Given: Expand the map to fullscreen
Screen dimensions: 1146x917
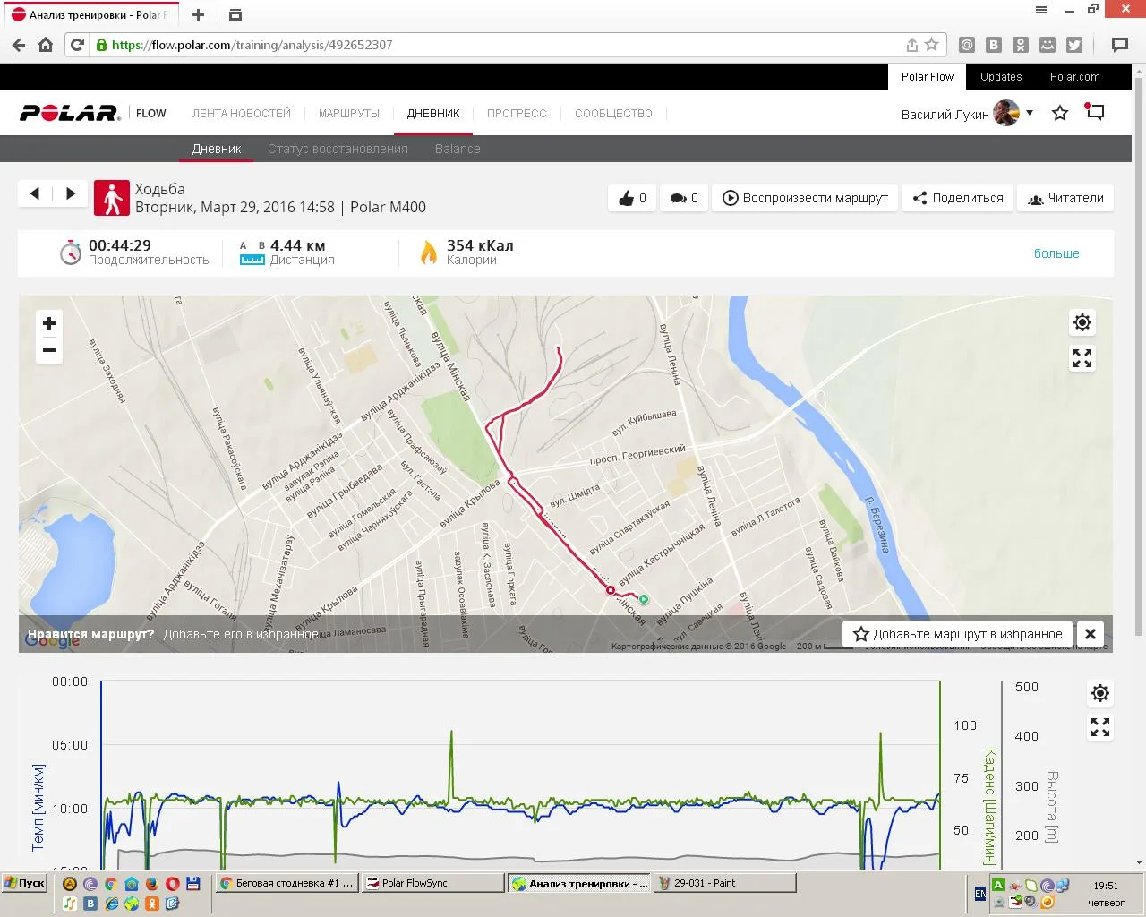Looking at the screenshot, I should (x=1082, y=358).
